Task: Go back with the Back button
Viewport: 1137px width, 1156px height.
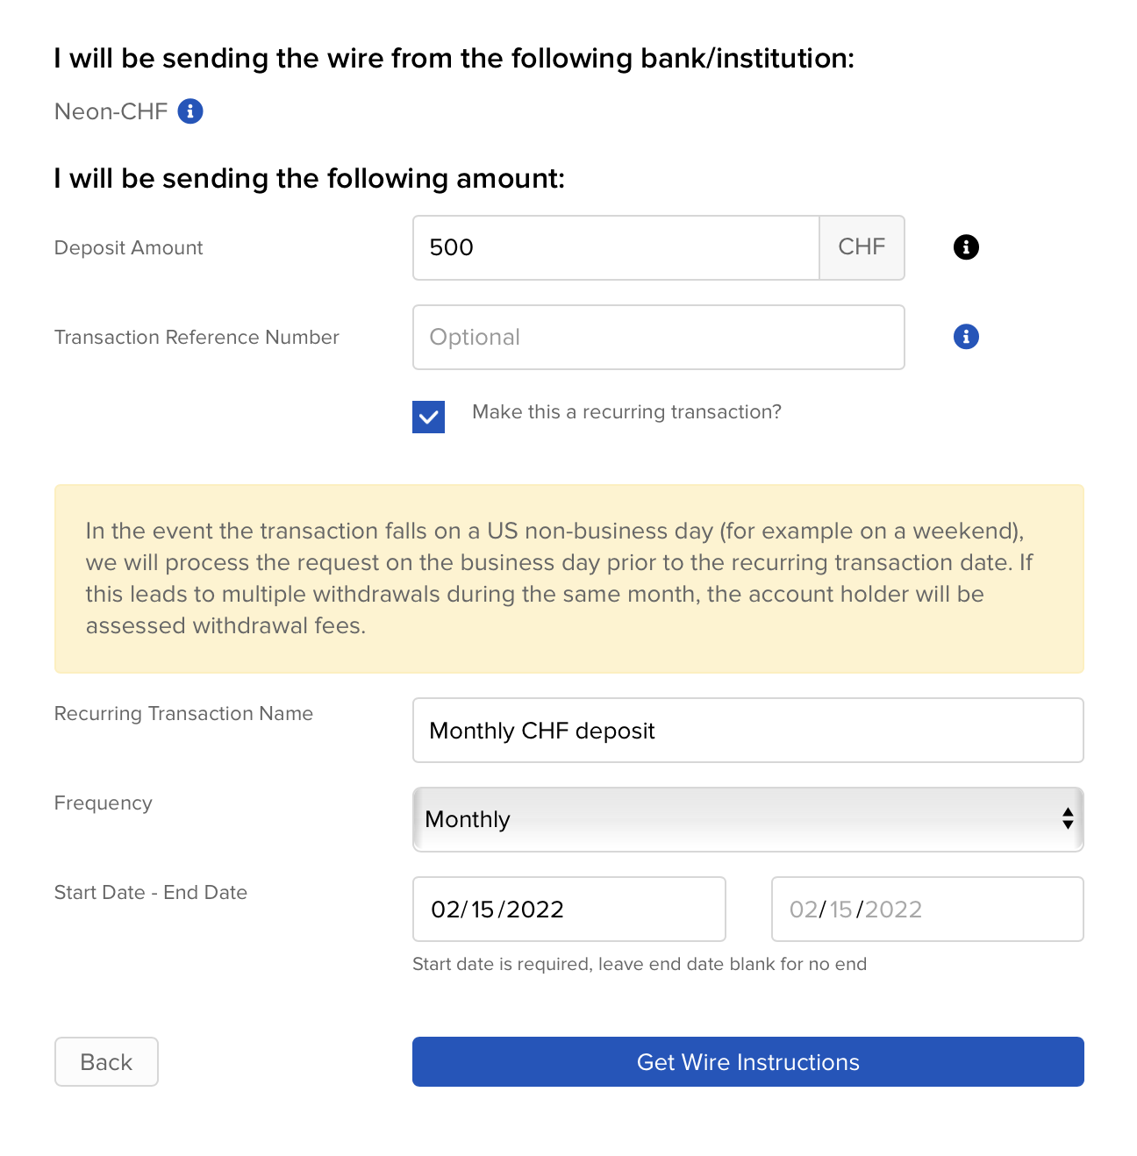Action: coord(106,1062)
